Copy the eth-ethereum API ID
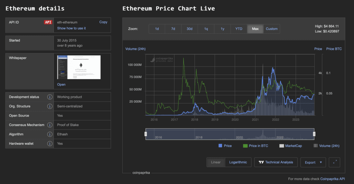354x184 pixels. click(103, 22)
